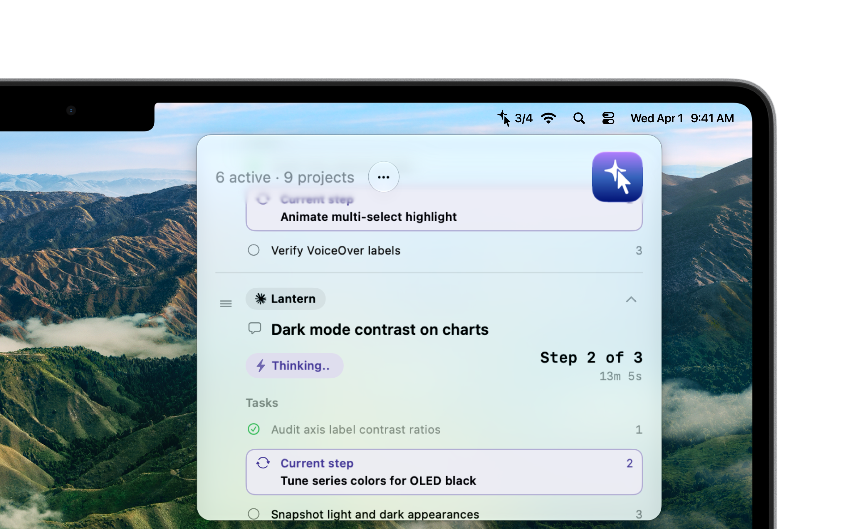Click the Current step label in Lantern
The image size is (846, 529).
317,463
